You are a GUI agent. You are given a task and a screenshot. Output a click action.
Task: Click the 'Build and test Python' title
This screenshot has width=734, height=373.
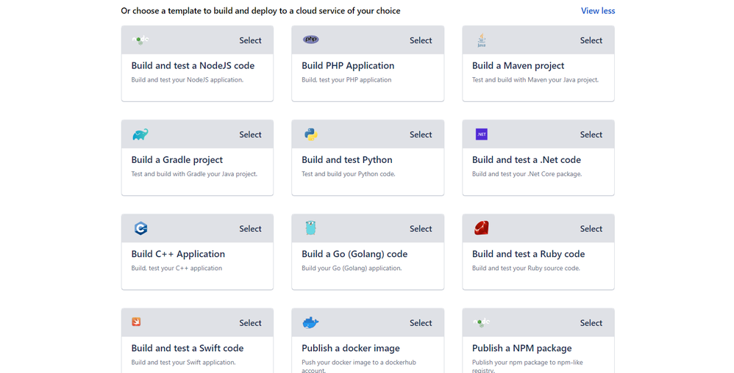347,160
